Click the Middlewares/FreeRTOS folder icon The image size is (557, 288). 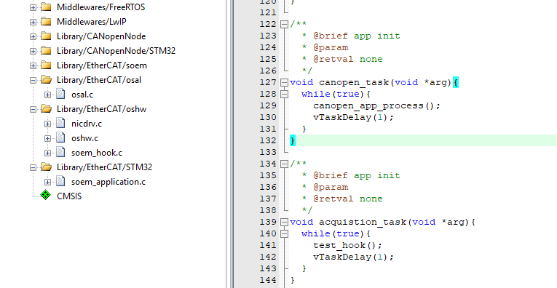click(46, 7)
